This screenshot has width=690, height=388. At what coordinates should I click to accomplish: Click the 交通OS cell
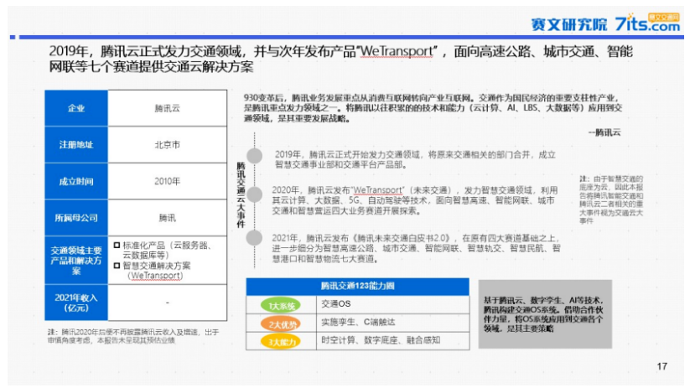coord(392,304)
